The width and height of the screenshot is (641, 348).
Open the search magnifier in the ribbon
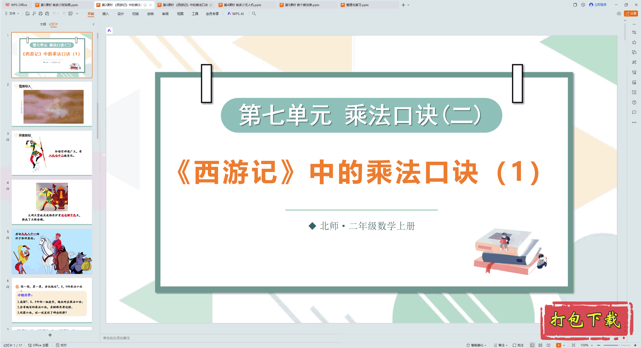[254, 14]
